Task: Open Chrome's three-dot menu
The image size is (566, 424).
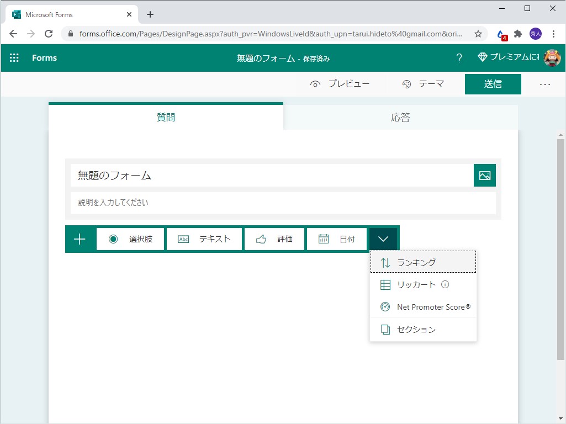Action: [x=554, y=34]
